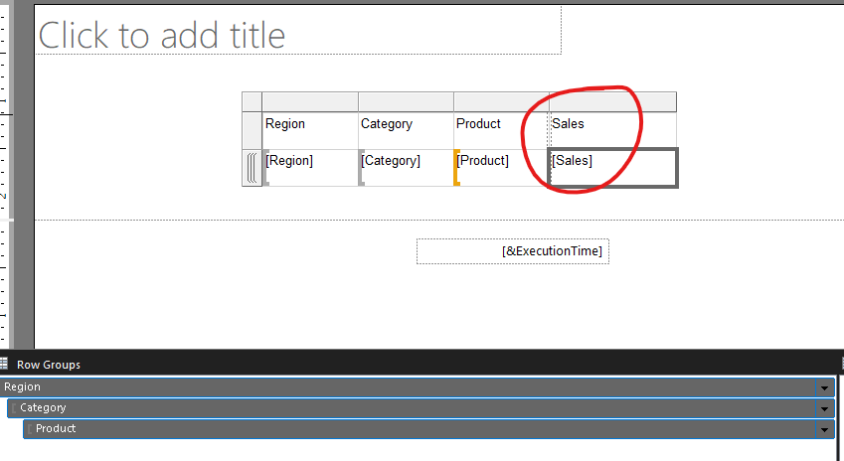Select column handle above Region
This screenshot has height=461, width=844.
(x=310, y=101)
